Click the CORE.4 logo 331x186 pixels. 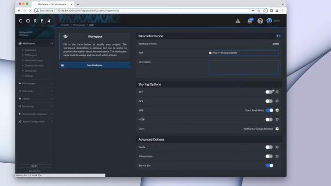coord(35,21)
